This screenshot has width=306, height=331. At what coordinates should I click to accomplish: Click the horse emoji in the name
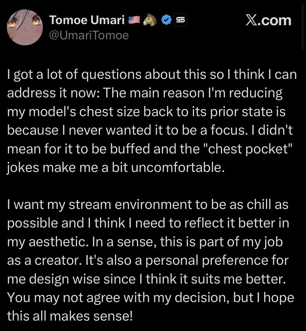tap(150, 20)
